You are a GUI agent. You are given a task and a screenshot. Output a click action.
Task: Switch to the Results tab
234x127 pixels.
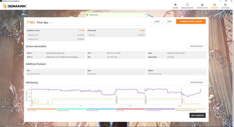215,6
